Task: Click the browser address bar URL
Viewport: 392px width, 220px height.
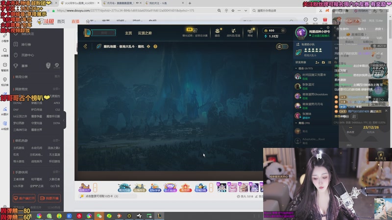Action: [125, 10]
